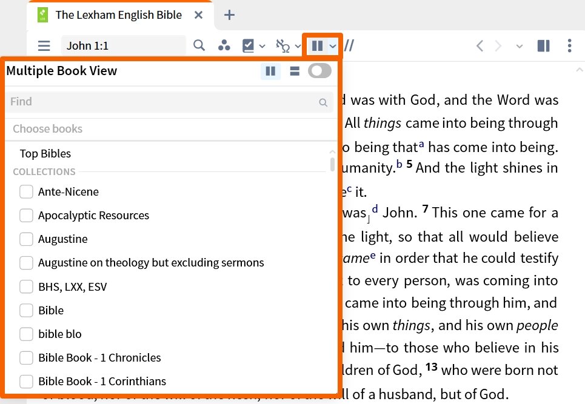Check Apocalyptic Resources collection
Viewport: 585px width, 404px height.
click(x=26, y=215)
